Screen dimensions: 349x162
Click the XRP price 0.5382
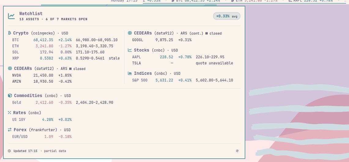46,58
